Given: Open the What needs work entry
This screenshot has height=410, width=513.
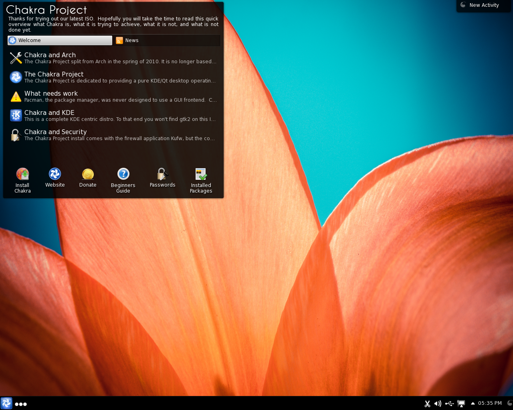Looking at the screenshot, I should pyautogui.click(x=113, y=96).
